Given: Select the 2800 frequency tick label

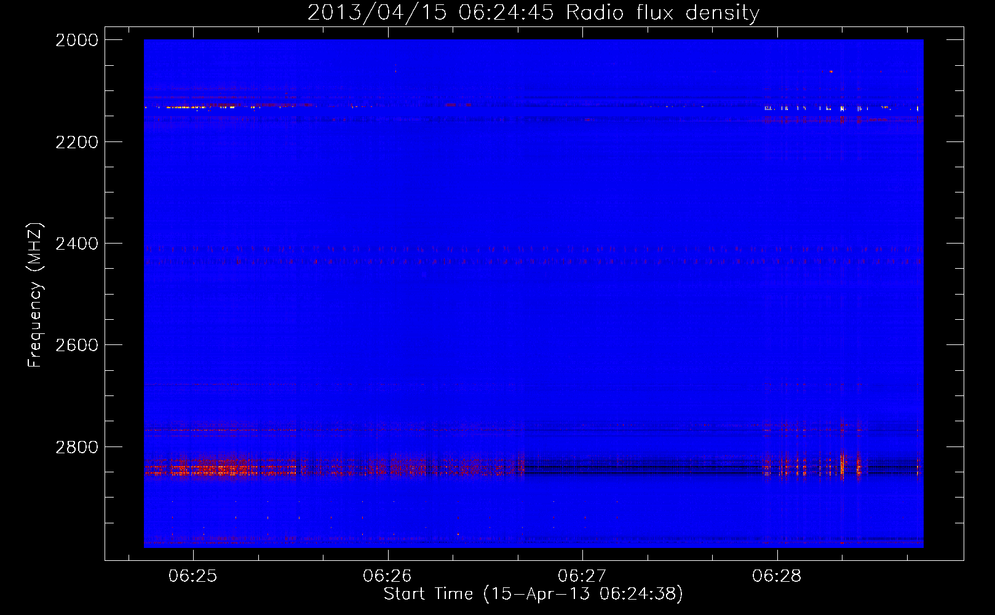Looking at the screenshot, I should [77, 447].
